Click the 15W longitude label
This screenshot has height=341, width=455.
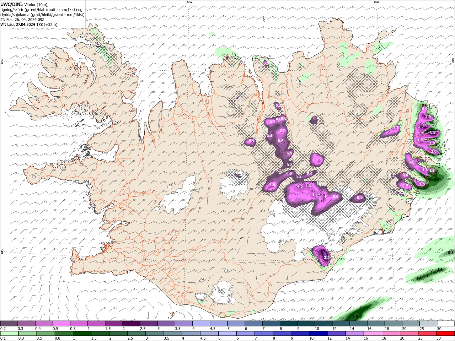(376, 2)
